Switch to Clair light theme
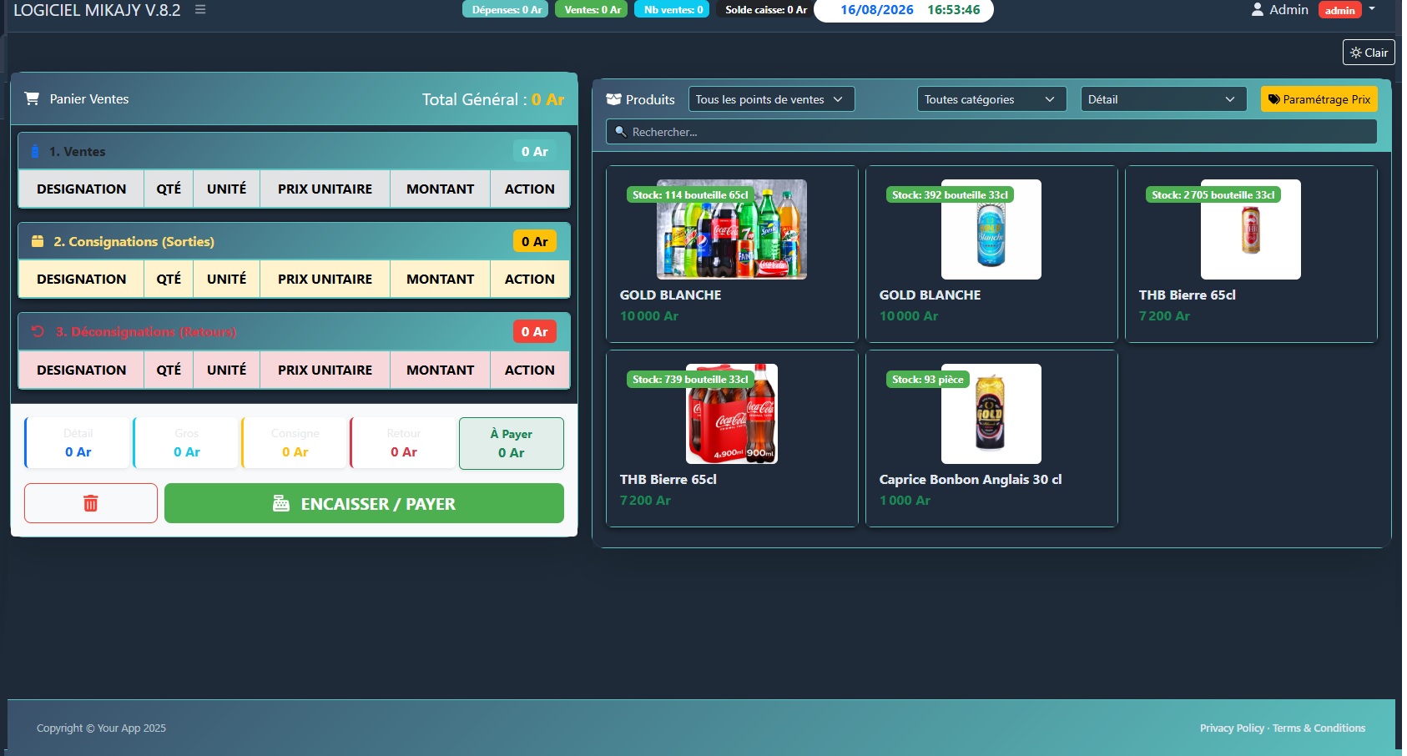The image size is (1407, 756). 1369,53
